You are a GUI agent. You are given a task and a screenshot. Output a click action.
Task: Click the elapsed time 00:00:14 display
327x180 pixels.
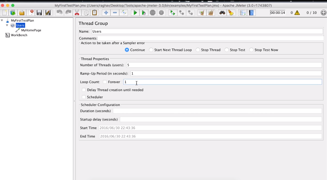pyautogui.click(x=278, y=13)
